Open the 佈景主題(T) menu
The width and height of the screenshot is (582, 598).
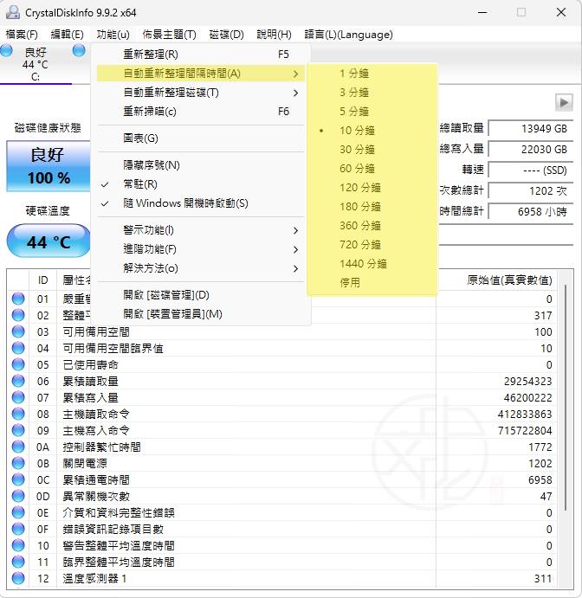click(169, 35)
